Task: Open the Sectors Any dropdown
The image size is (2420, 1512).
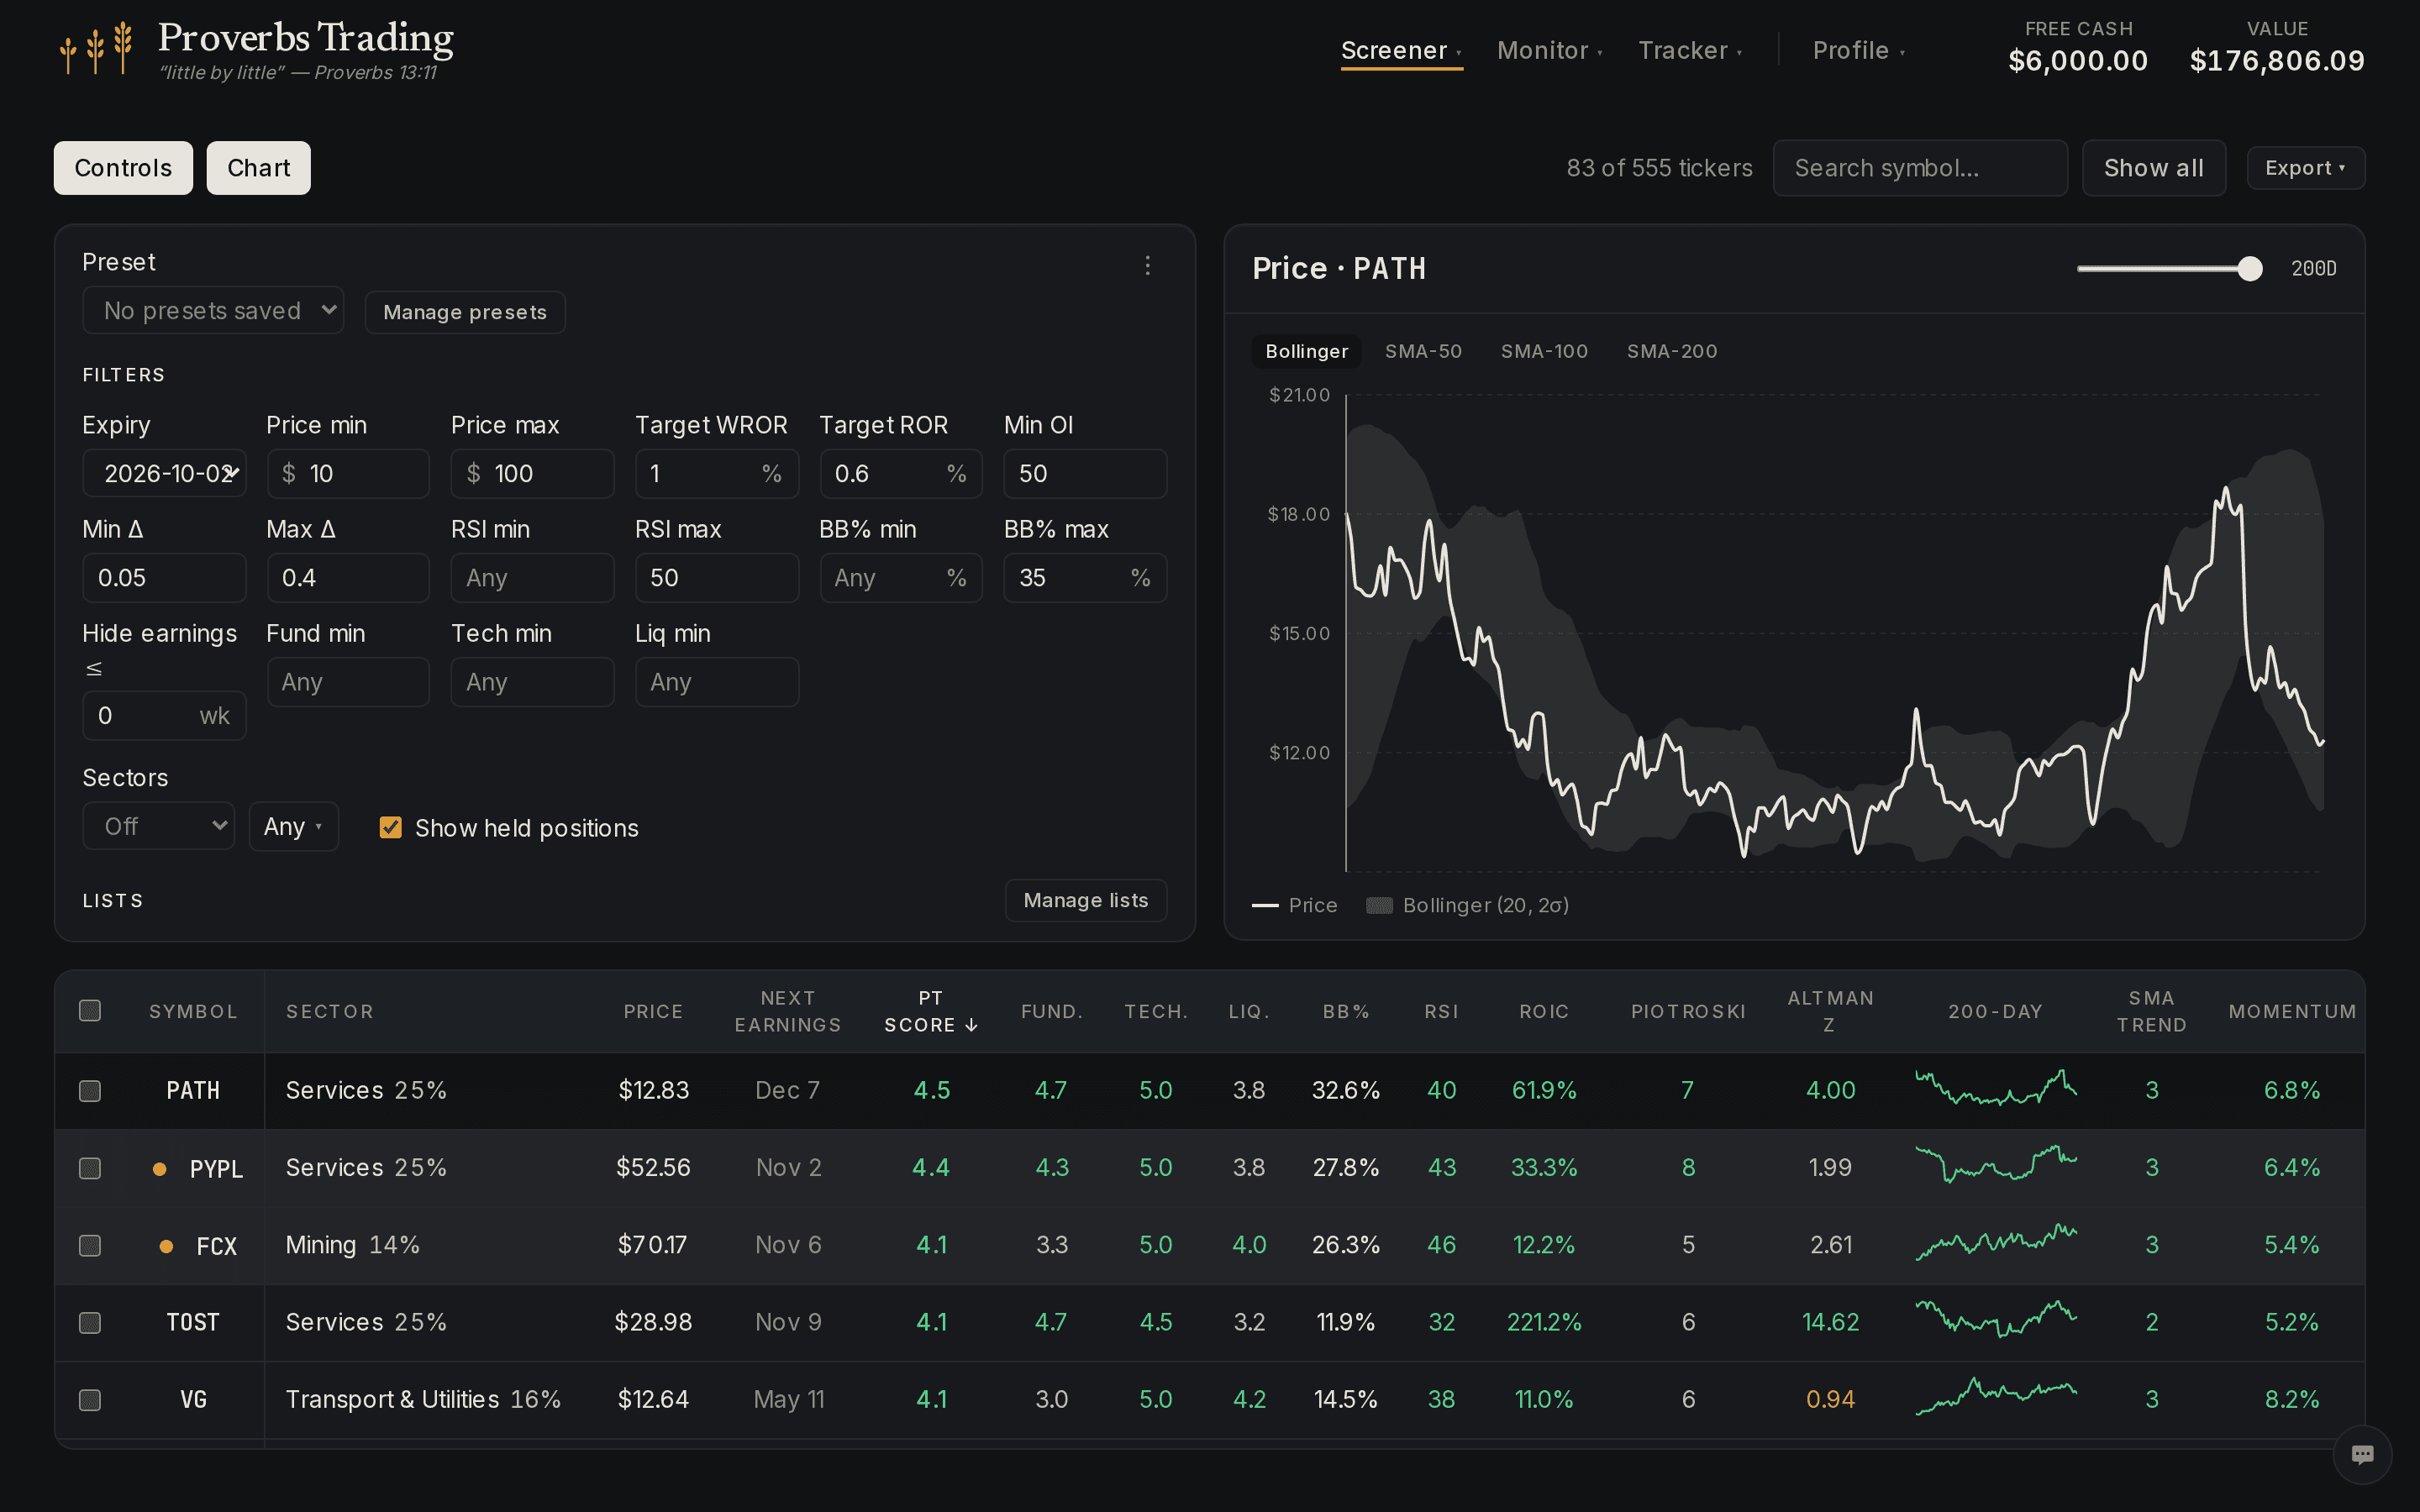Action: tap(294, 826)
